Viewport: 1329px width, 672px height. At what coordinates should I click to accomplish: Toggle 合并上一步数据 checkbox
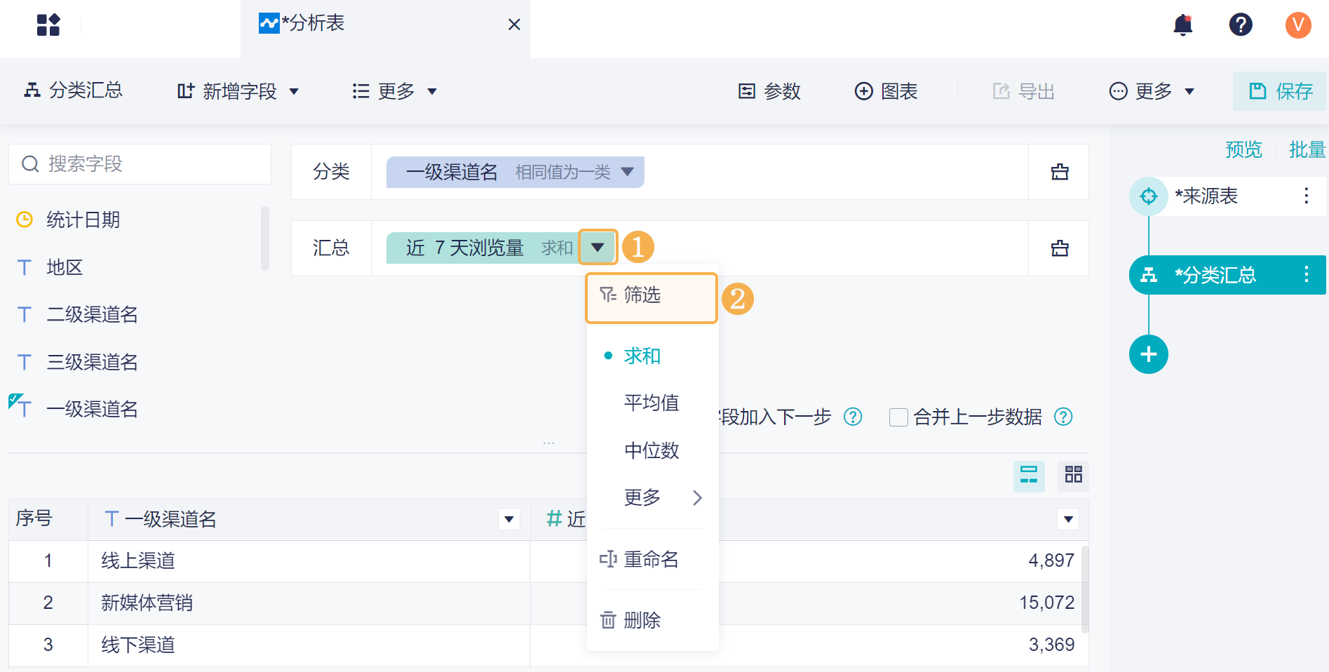(898, 417)
